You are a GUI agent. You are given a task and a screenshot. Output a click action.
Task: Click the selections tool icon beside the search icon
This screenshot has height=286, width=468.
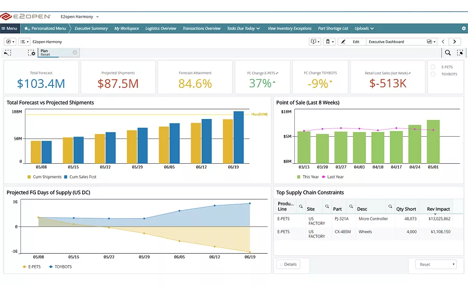[460, 53]
